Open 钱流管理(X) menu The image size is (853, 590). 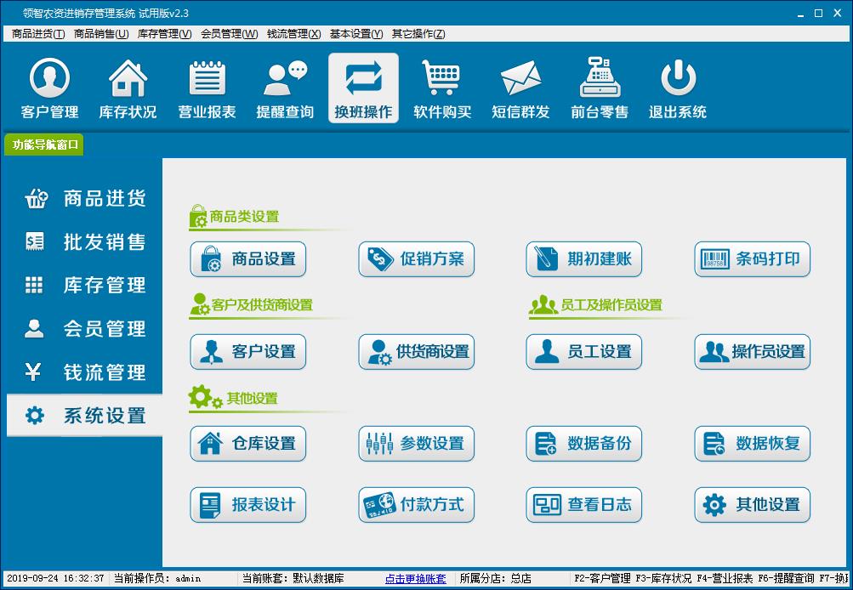click(293, 34)
